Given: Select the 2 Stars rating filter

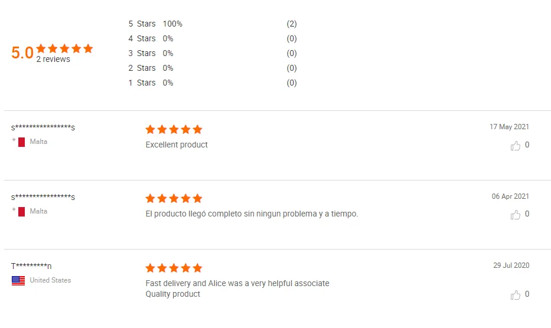Looking at the screenshot, I should pos(142,68).
